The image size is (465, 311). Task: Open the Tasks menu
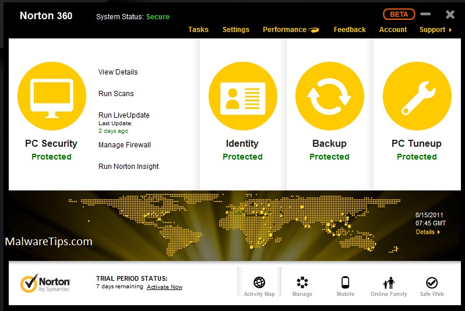[198, 30]
